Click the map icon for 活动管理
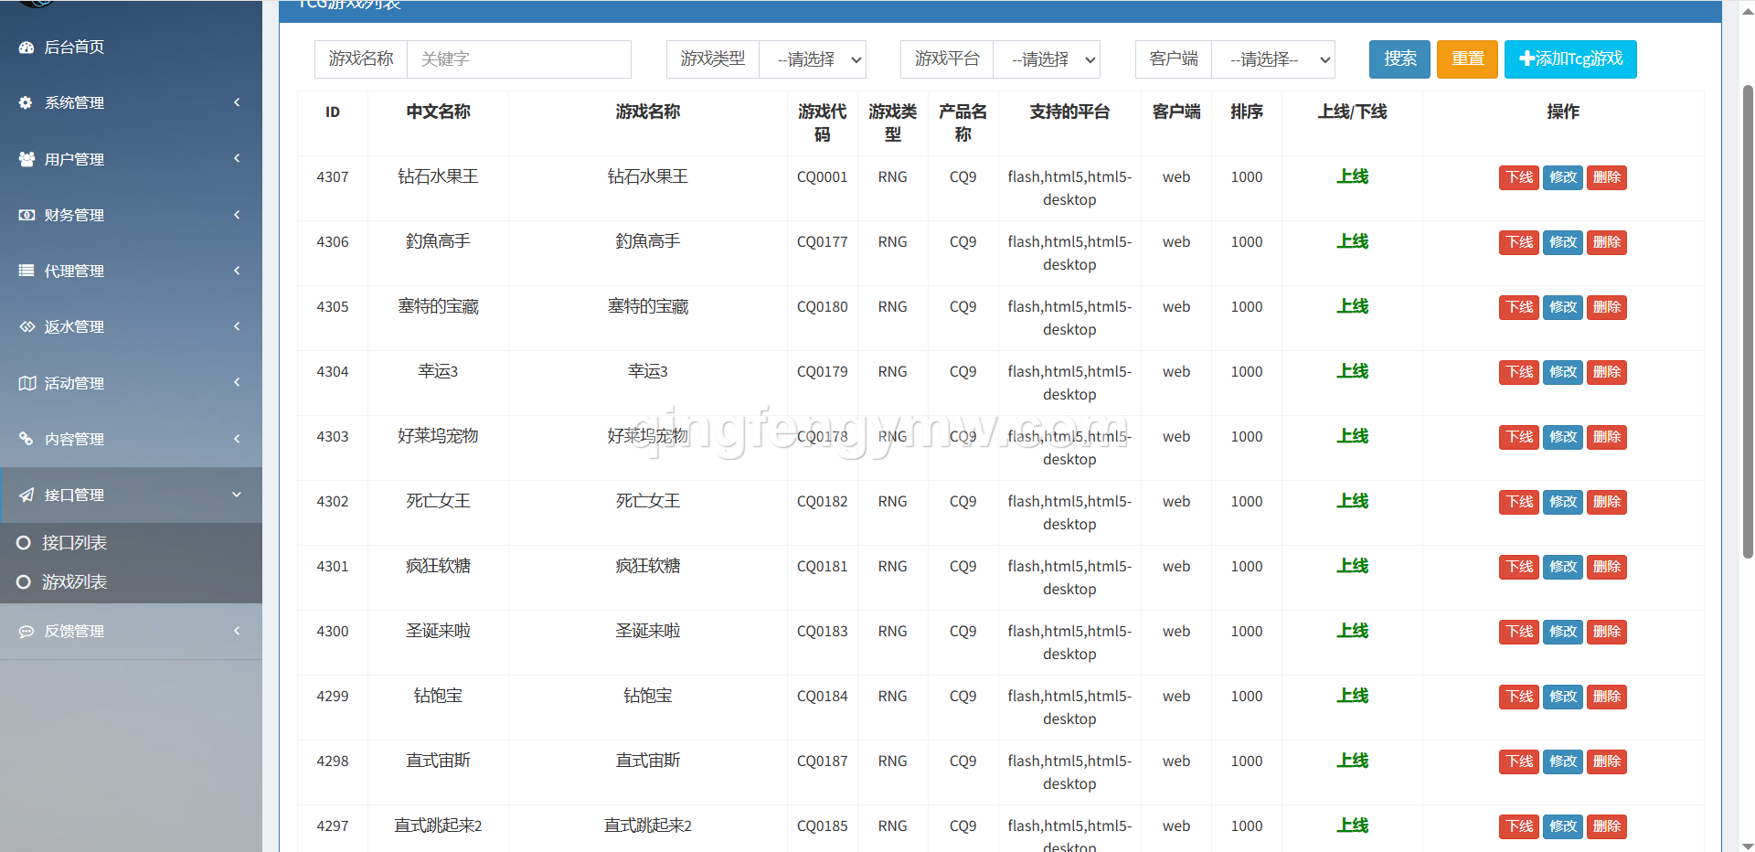Viewport: 1755px width, 852px height. point(27,383)
